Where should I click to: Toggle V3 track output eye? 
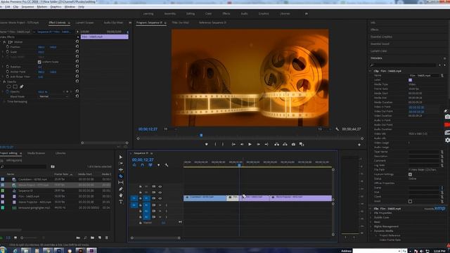(160, 187)
